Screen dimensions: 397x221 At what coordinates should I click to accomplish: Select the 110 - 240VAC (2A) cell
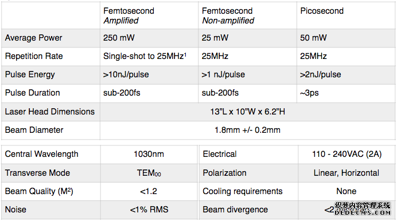[347, 154]
